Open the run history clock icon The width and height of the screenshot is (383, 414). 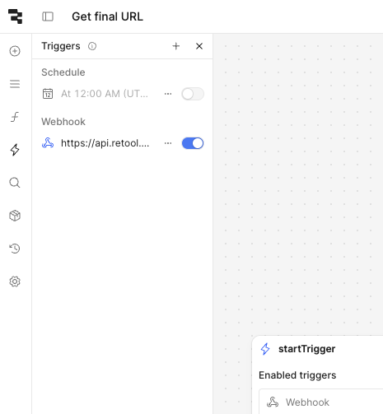click(x=15, y=249)
